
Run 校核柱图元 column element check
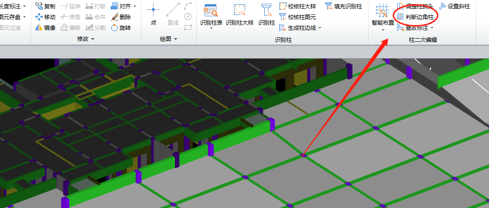click(x=297, y=17)
